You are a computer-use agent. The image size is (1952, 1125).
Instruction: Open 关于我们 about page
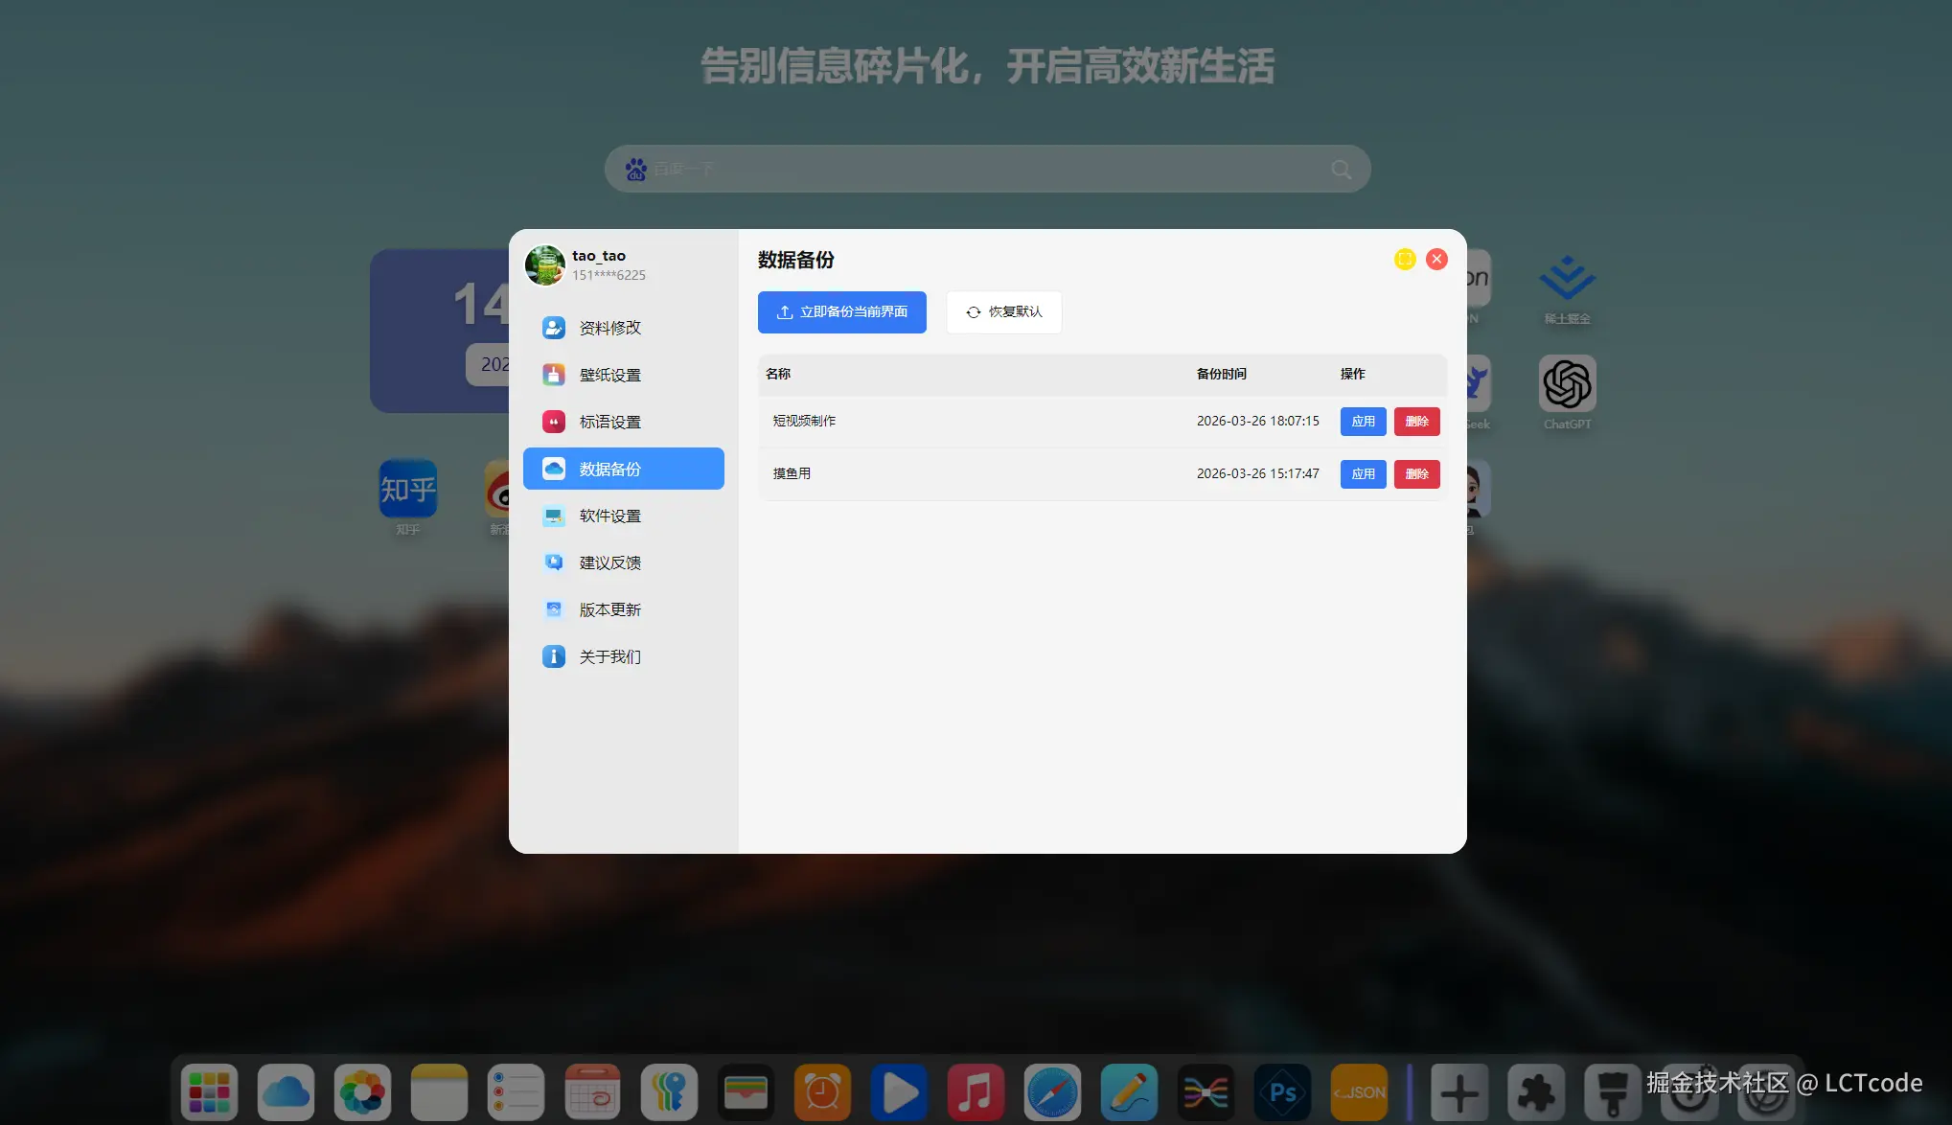coord(609,656)
